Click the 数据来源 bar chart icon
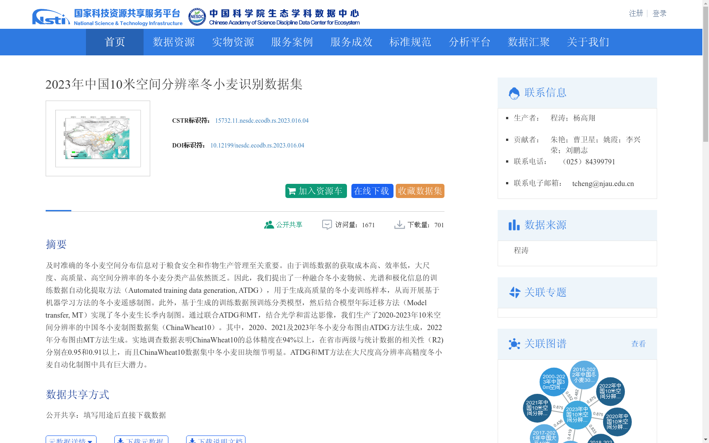The image size is (709, 443). point(514,225)
